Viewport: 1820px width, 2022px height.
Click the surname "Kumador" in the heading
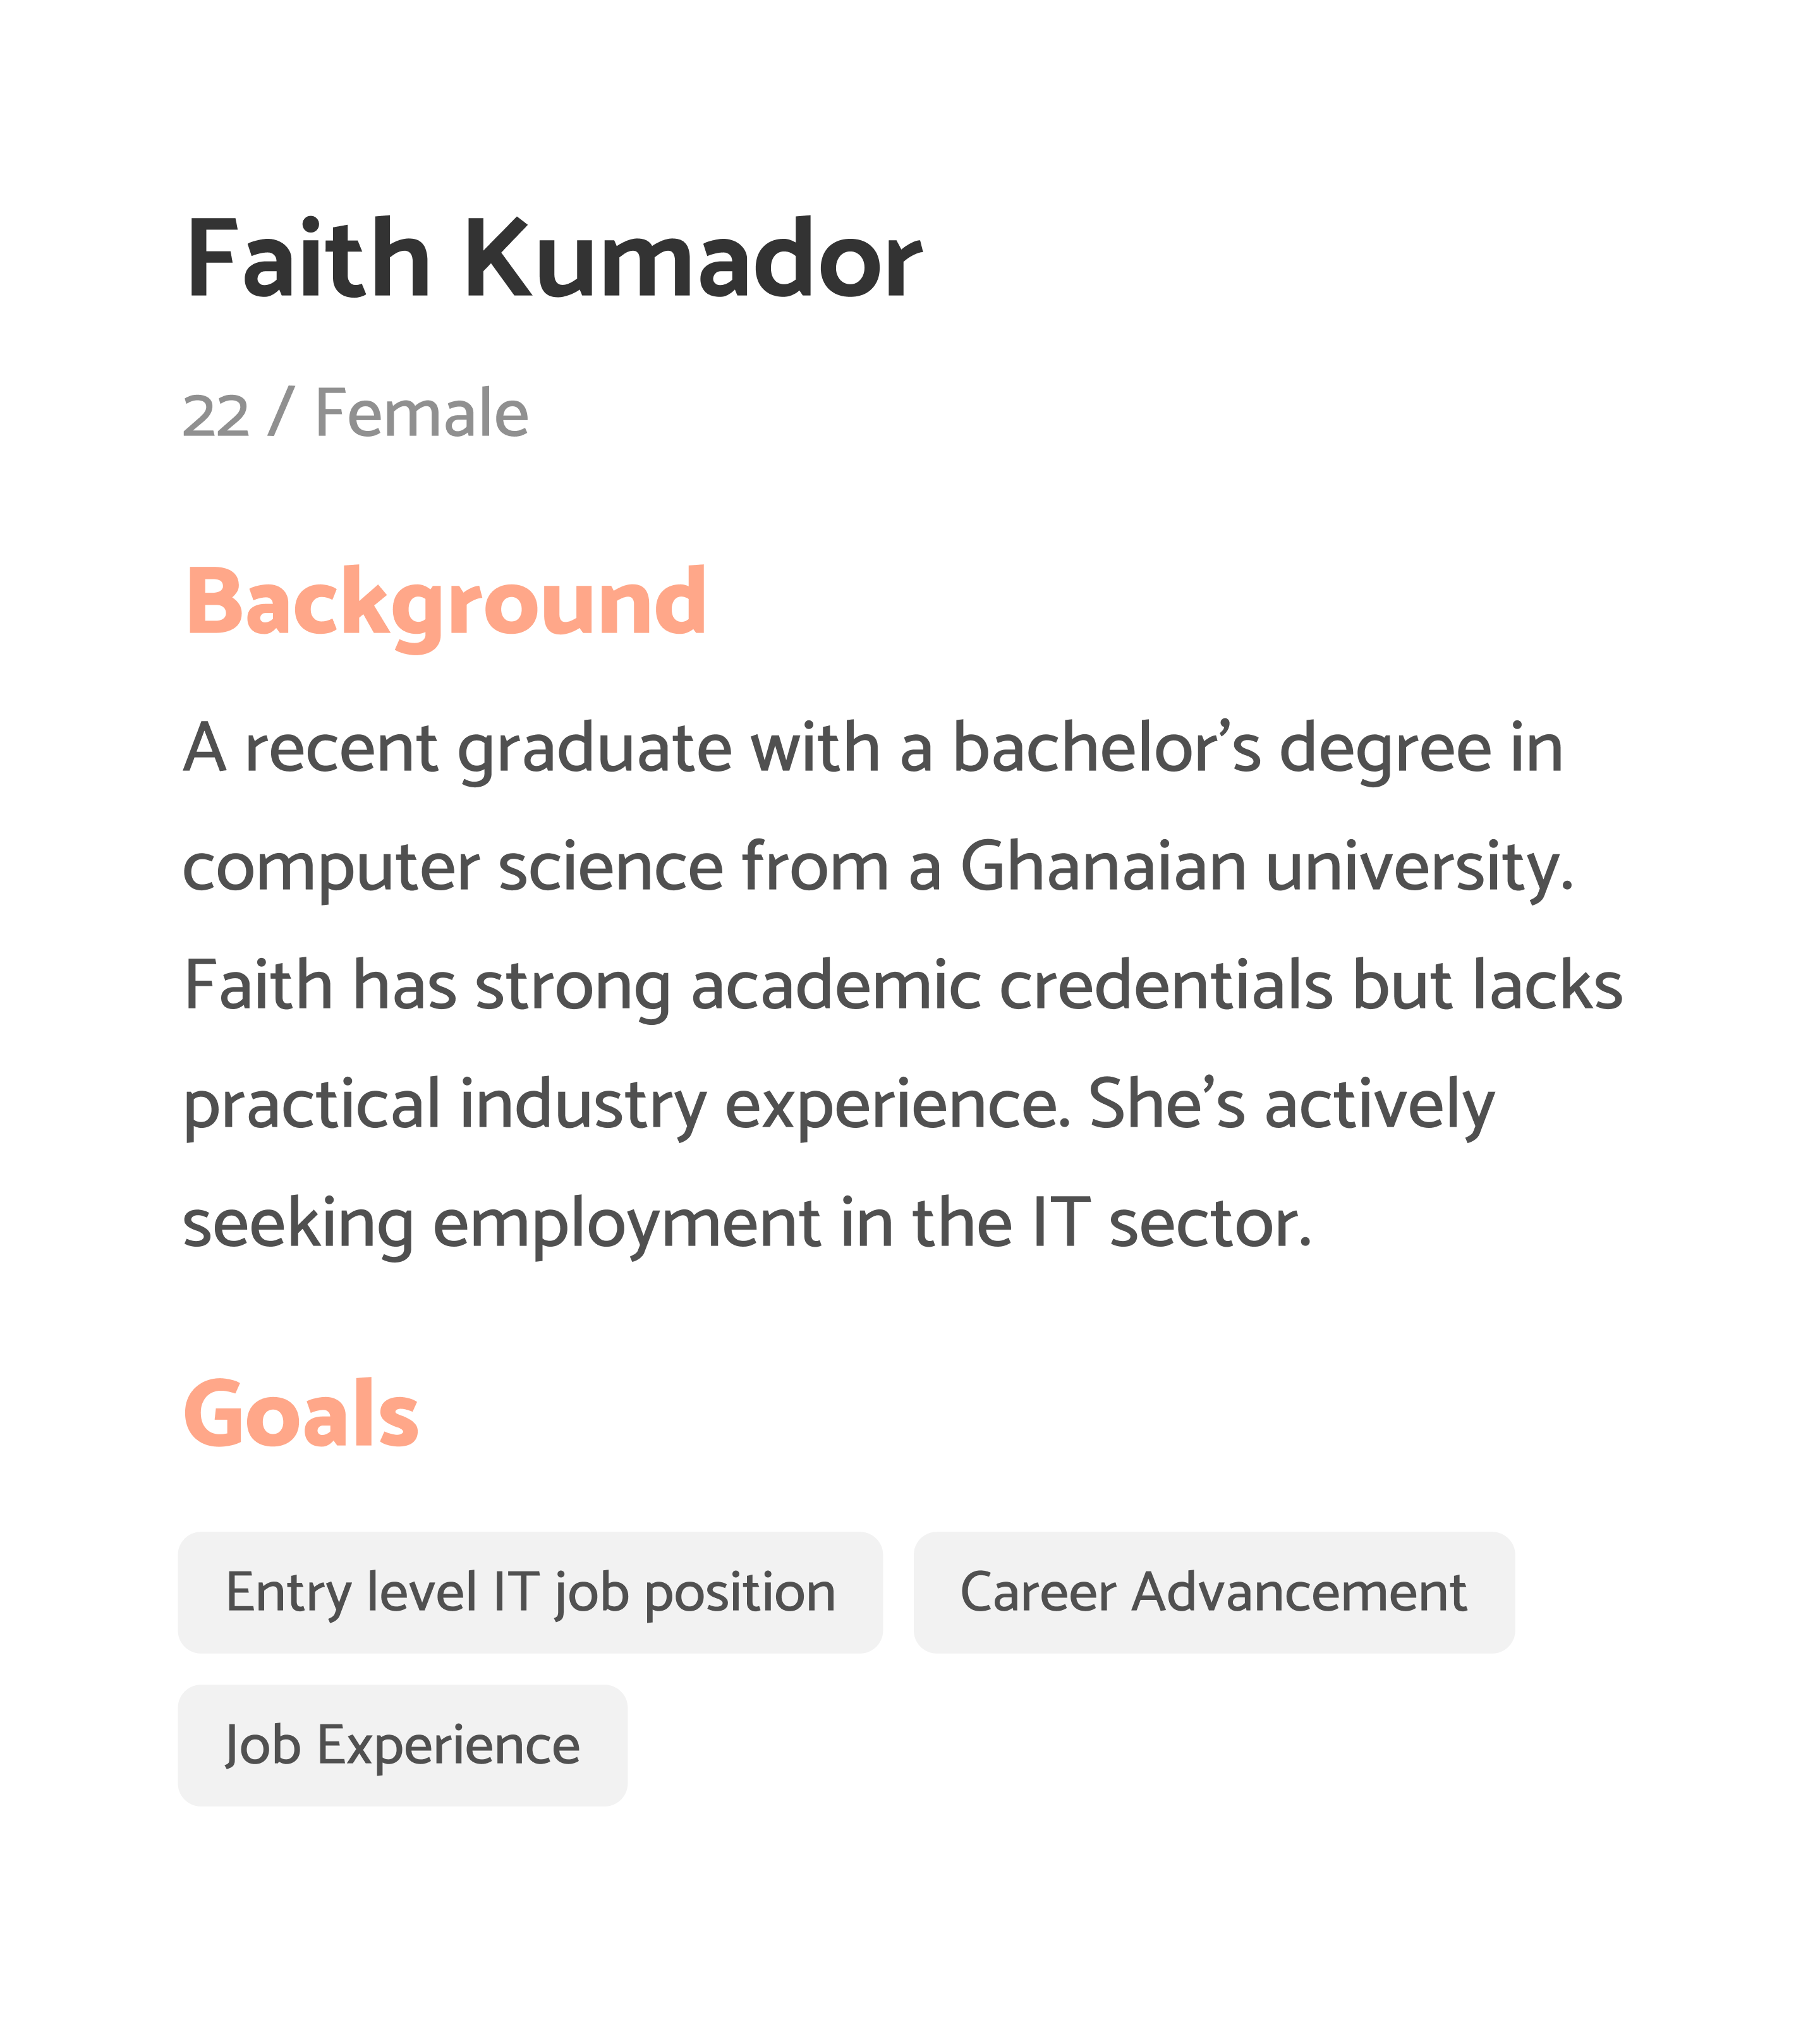pos(692,259)
